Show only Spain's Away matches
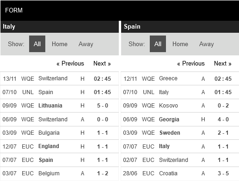This screenshot has width=239, height=185. pos(207,44)
